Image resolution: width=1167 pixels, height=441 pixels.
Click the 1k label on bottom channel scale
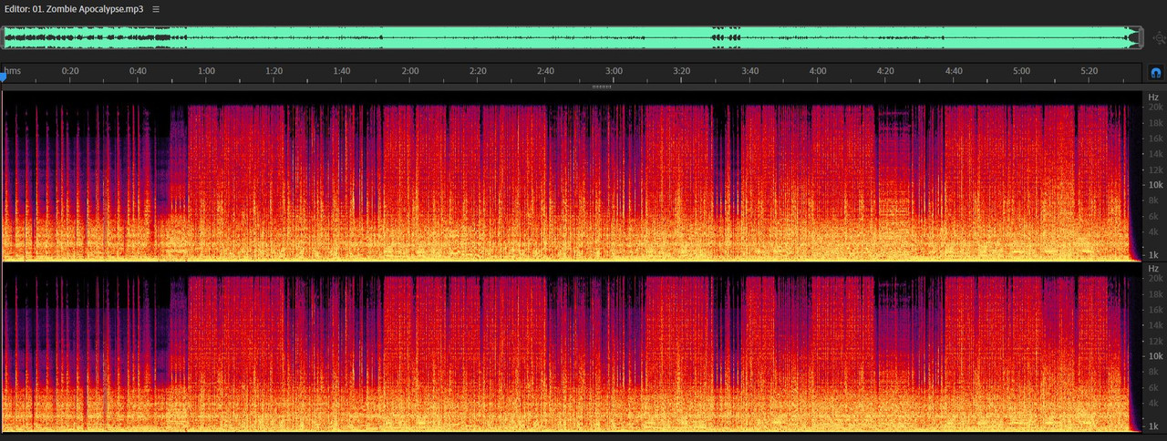click(1153, 426)
